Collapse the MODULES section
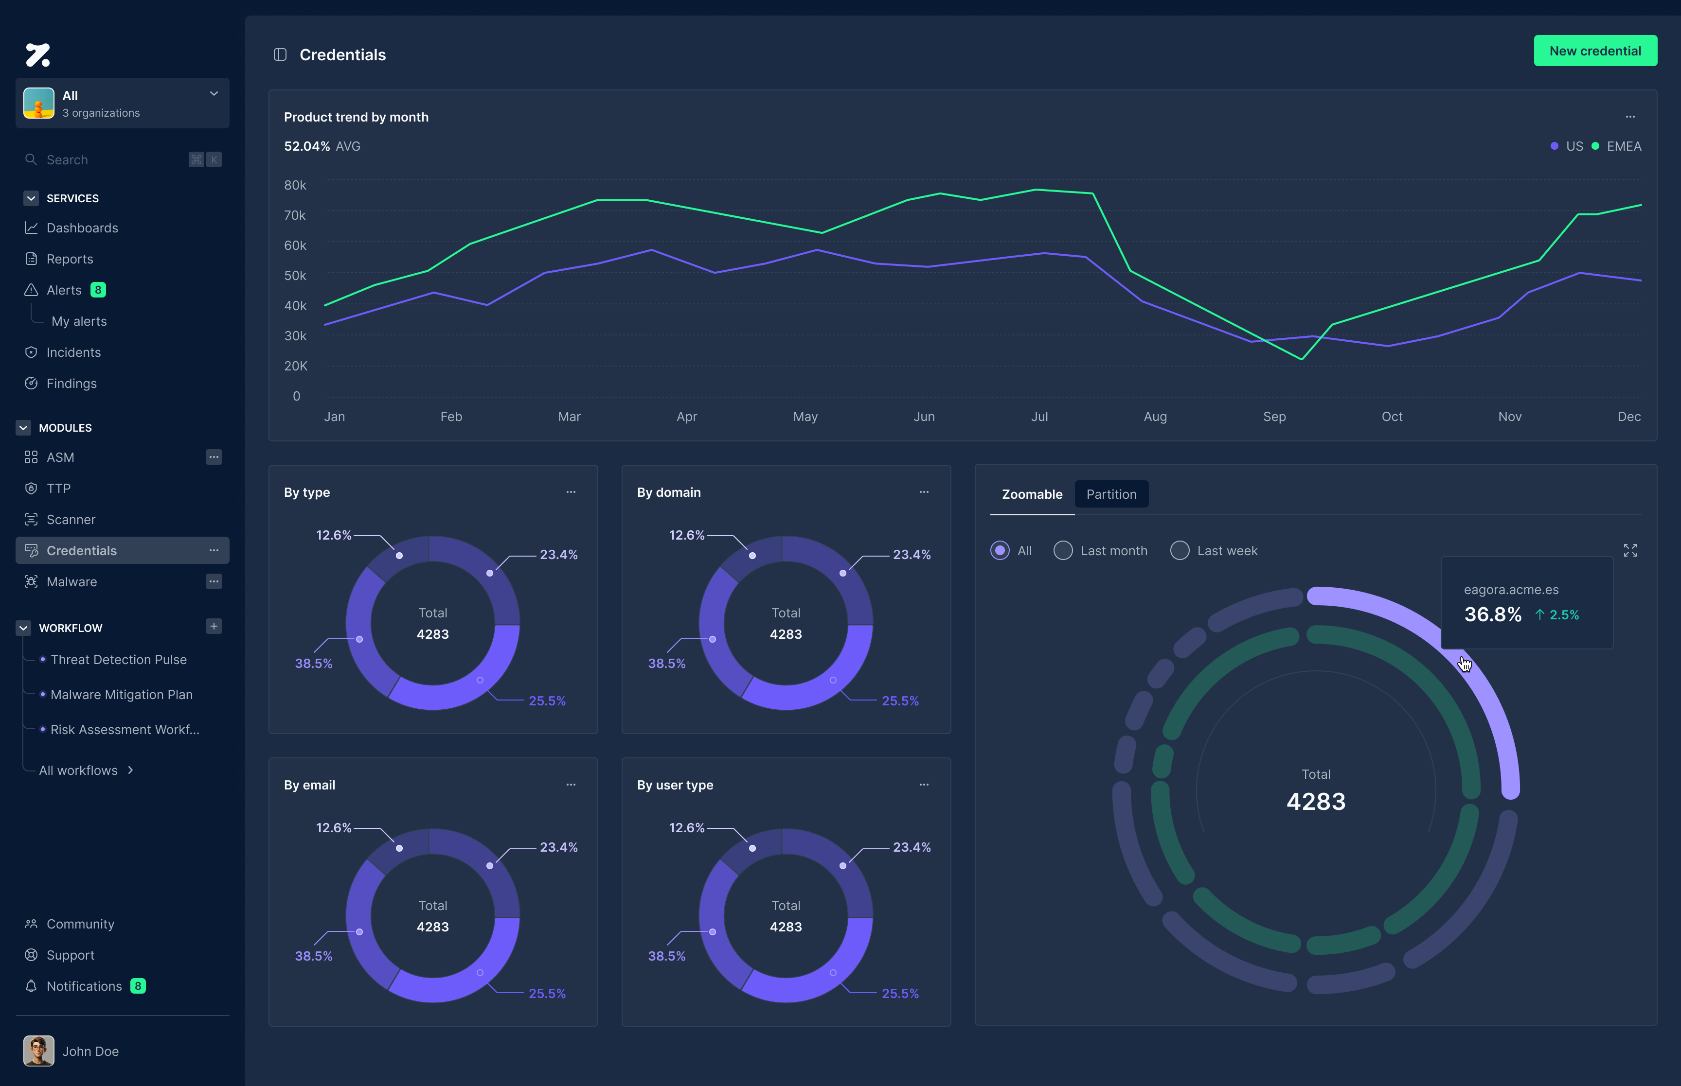The height and width of the screenshot is (1086, 1681). (23, 427)
